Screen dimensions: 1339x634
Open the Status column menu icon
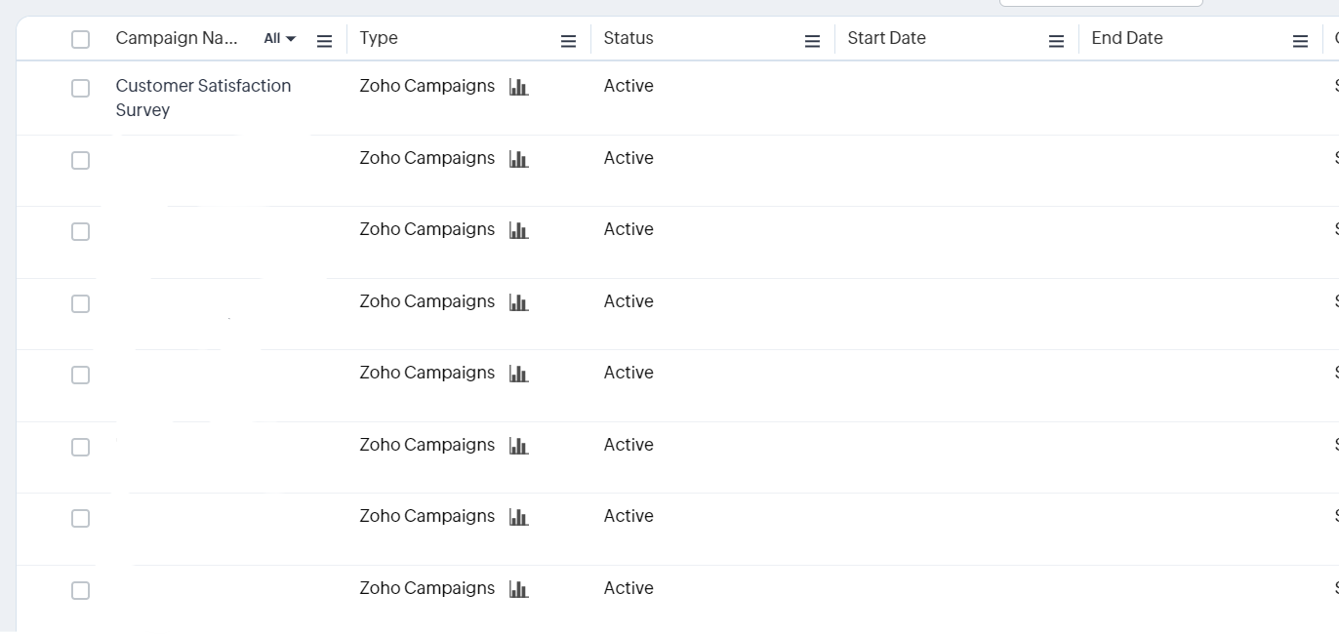(x=812, y=41)
